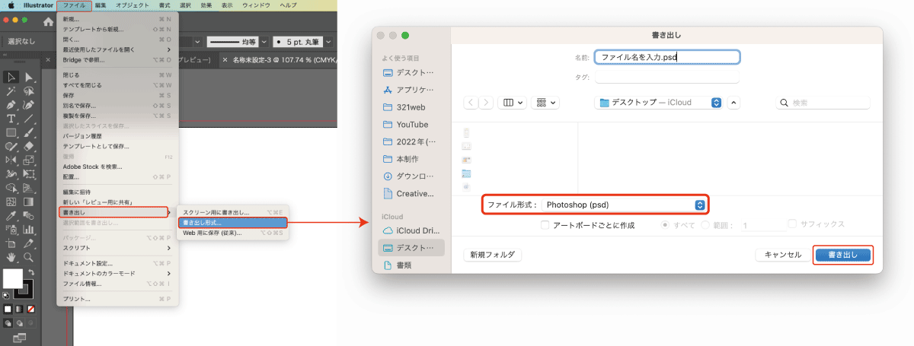Choose 書き出し形式... from the submenu
This screenshot has width=914, height=346.
click(x=232, y=223)
